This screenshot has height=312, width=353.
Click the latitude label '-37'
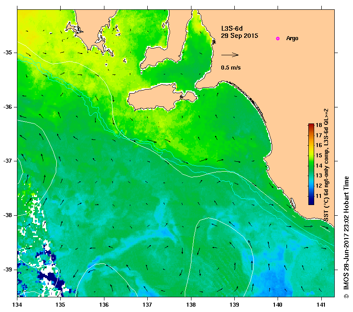pyautogui.click(x=8, y=161)
